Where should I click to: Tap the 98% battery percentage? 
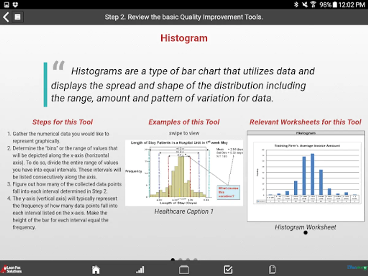point(325,5)
